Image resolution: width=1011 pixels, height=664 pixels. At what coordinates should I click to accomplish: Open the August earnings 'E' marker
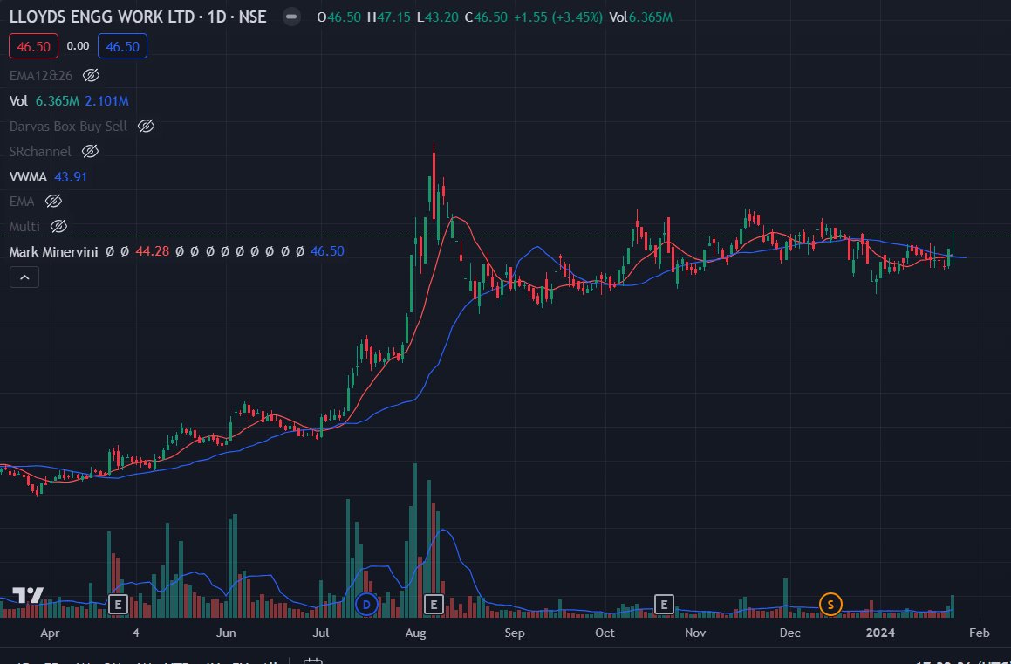tap(434, 605)
